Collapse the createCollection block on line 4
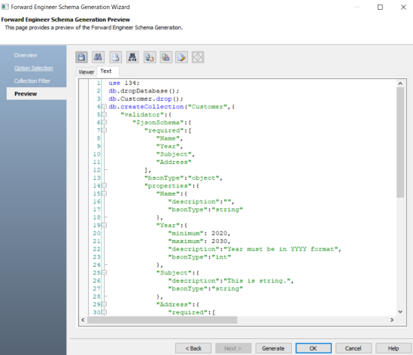 [105, 106]
